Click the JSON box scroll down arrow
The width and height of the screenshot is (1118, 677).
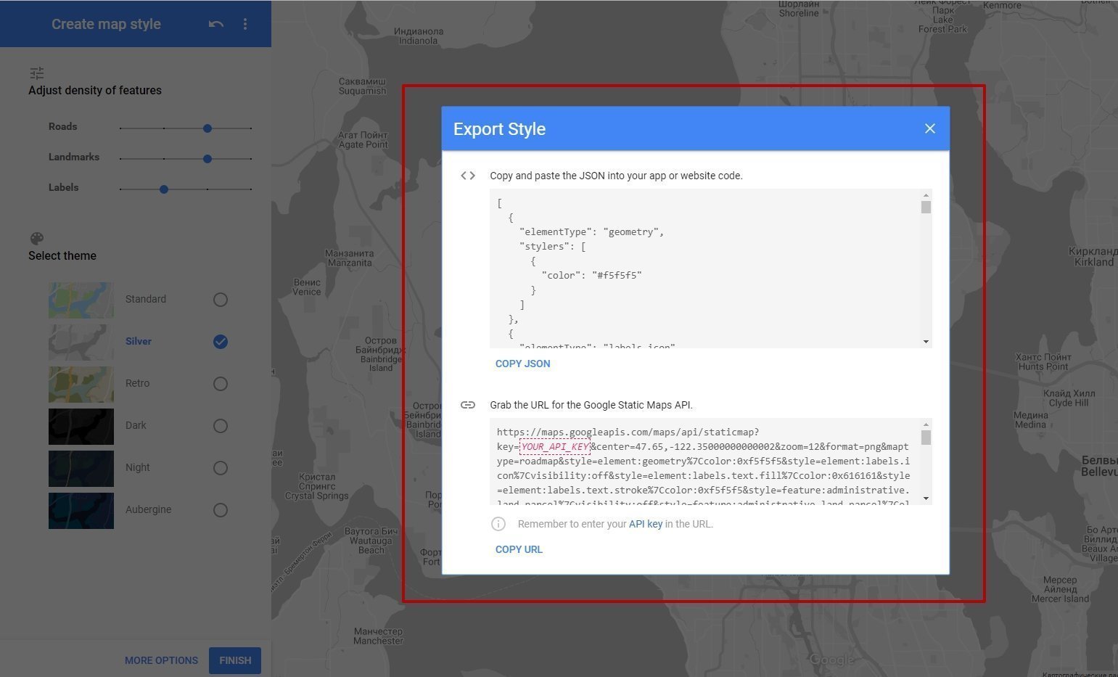pyautogui.click(x=926, y=342)
